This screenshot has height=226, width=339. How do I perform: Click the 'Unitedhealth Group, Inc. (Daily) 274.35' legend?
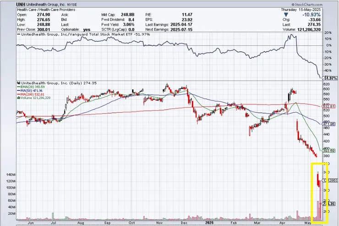coord(57,83)
